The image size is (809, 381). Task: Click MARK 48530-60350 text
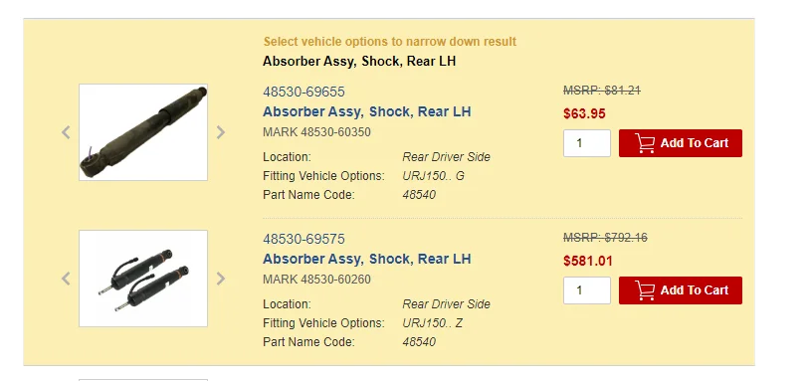tap(316, 132)
